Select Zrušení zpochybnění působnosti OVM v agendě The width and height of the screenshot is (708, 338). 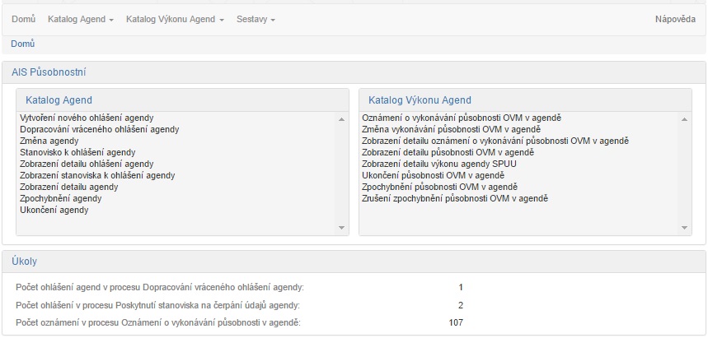click(455, 199)
